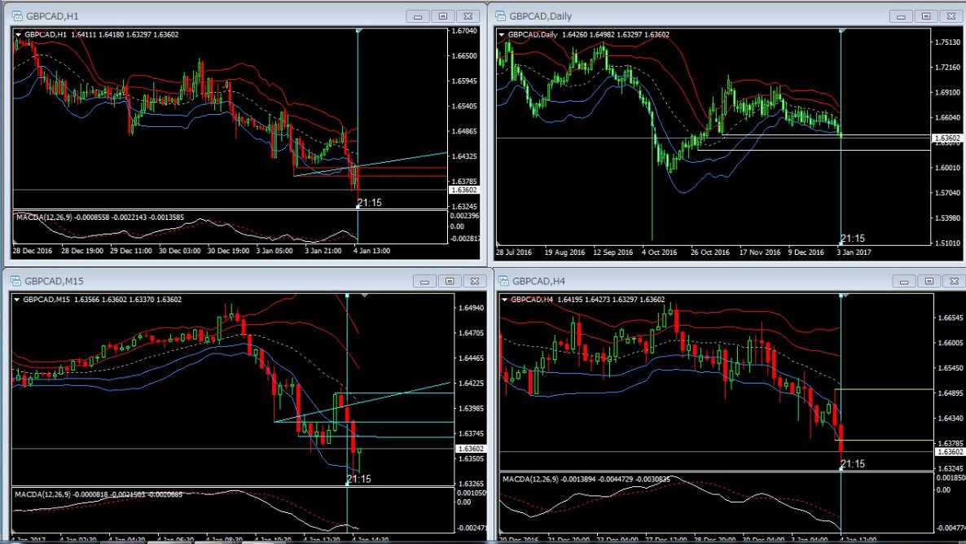The height and width of the screenshot is (544, 966).
Task: Click the GBPCAD,Daily window chart icon
Action: click(x=501, y=15)
